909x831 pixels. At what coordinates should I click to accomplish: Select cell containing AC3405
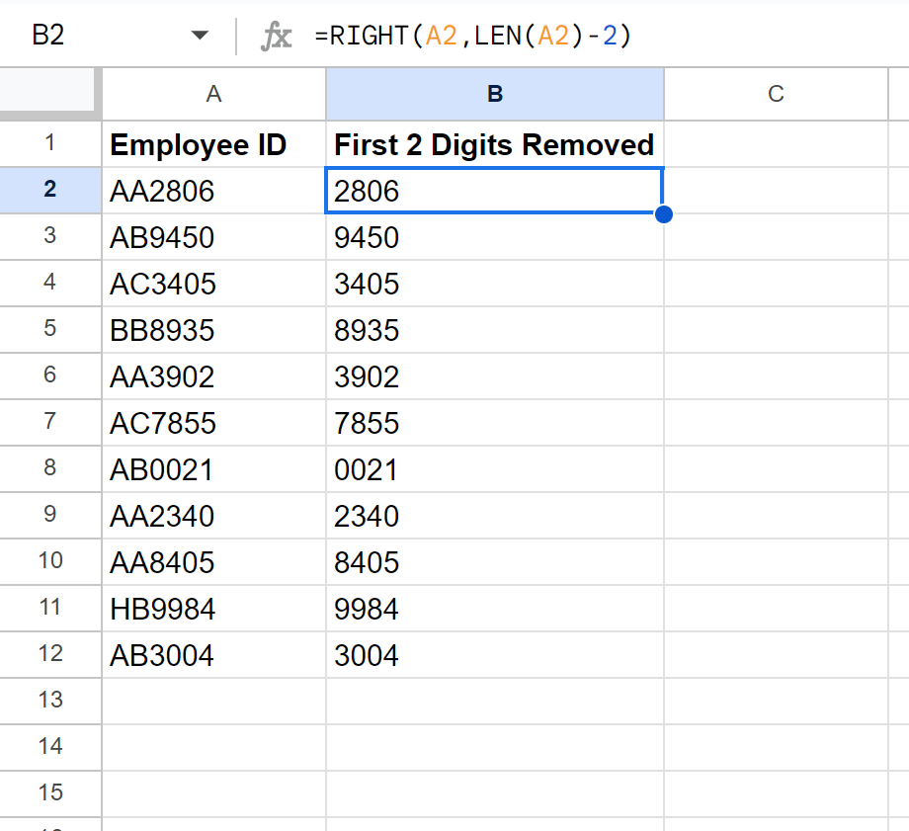pyautogui.click(x=214, y=283)
